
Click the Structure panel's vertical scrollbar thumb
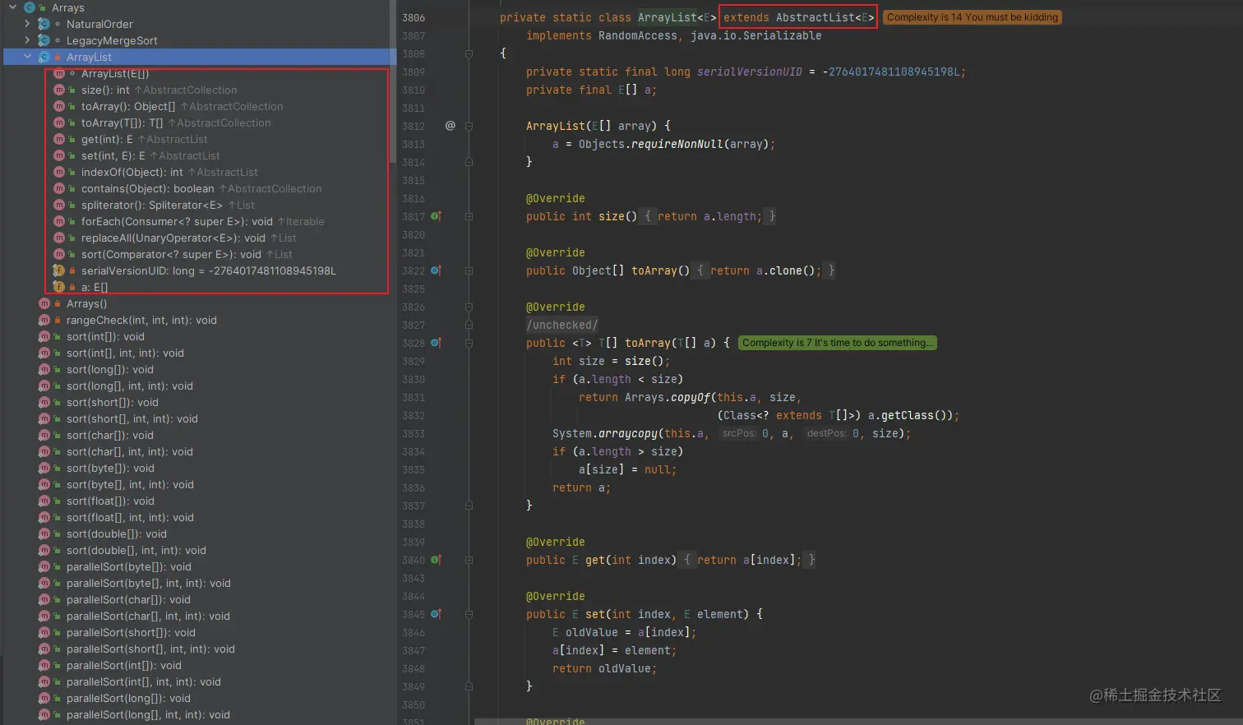click(392, 82)
